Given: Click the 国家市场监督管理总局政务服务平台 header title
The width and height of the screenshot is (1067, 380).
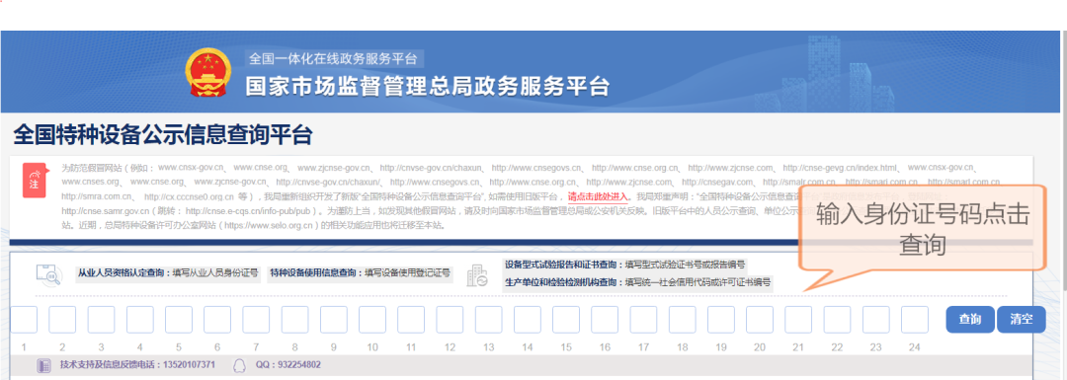Looking at the screenshot, I should pos(428,86).
